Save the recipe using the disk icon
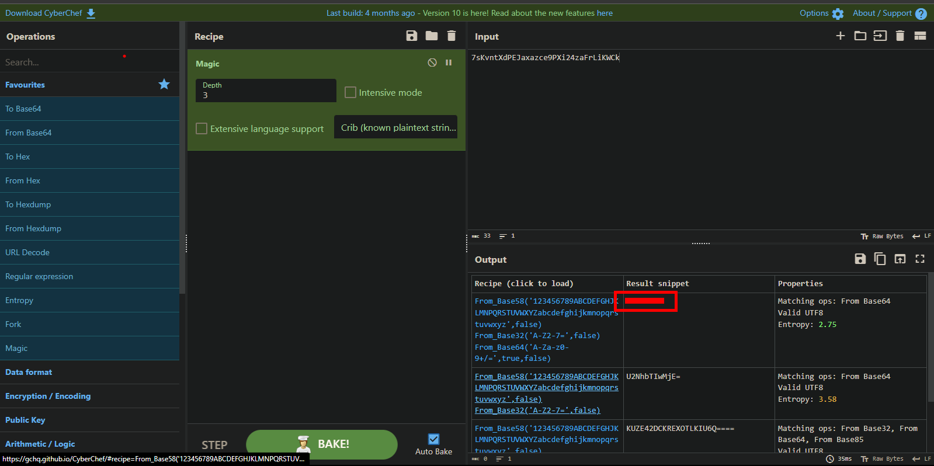This screenshot has height=466, width=934. coord(412,36)
